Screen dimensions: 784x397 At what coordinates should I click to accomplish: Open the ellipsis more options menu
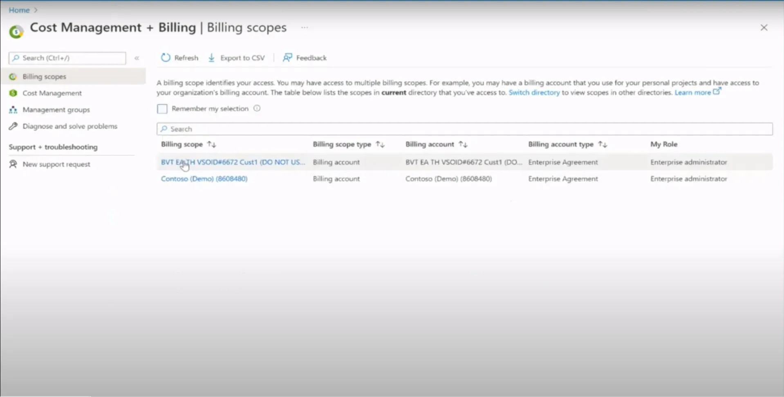305,27
